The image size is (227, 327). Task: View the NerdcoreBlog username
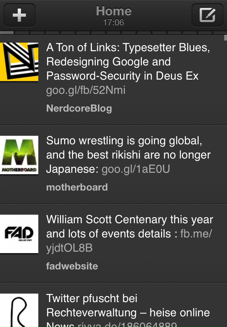click(79, 108)
